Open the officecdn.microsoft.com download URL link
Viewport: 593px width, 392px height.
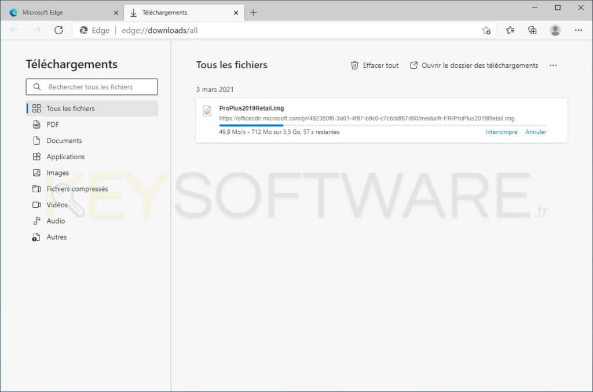click(x=367, y=118)
